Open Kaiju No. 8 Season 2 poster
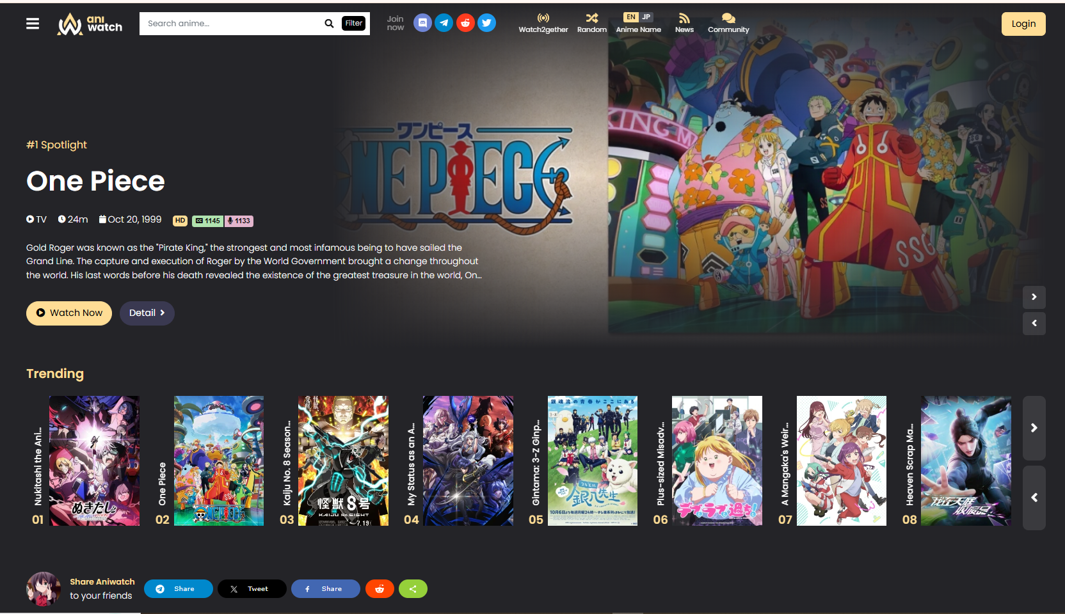The width and height of the screenshot is (1065, 614). [x=343, y=460]
